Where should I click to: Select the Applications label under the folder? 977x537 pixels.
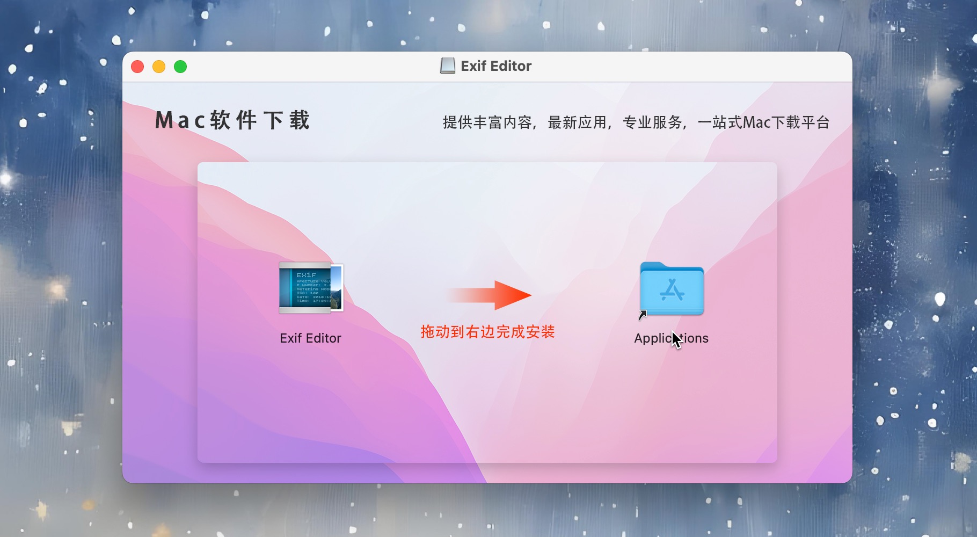coord(671,338)
